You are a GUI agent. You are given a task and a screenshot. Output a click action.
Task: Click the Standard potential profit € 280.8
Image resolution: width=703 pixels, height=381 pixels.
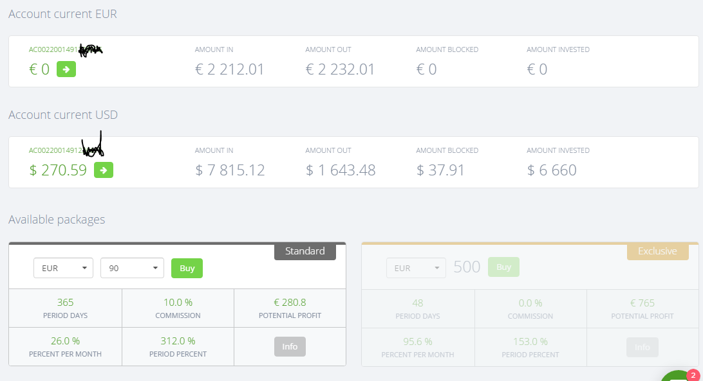pyautogui.click(x=290, y=303)
